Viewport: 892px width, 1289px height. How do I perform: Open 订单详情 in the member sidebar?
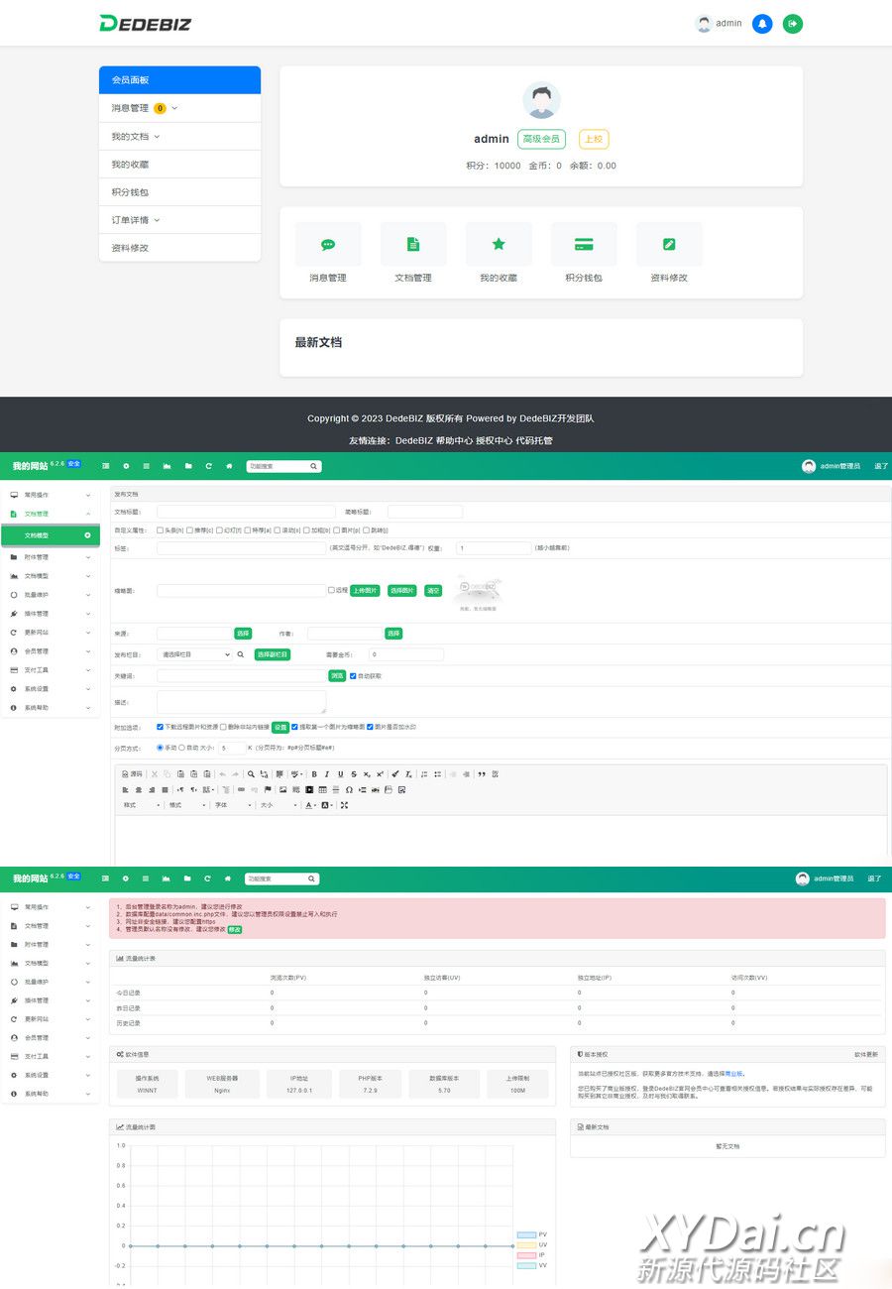coord(135,220)
